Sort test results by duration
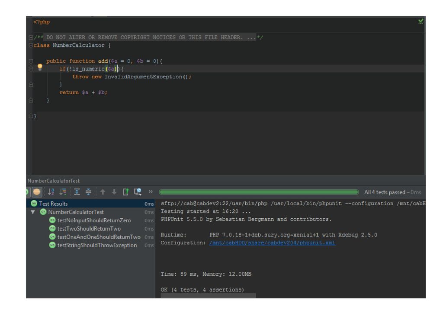 63,192
